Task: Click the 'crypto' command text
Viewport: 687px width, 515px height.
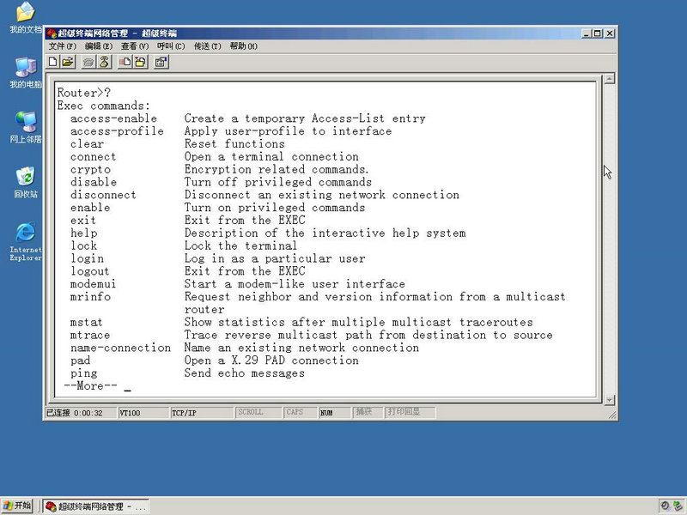Action: (90, 169)
